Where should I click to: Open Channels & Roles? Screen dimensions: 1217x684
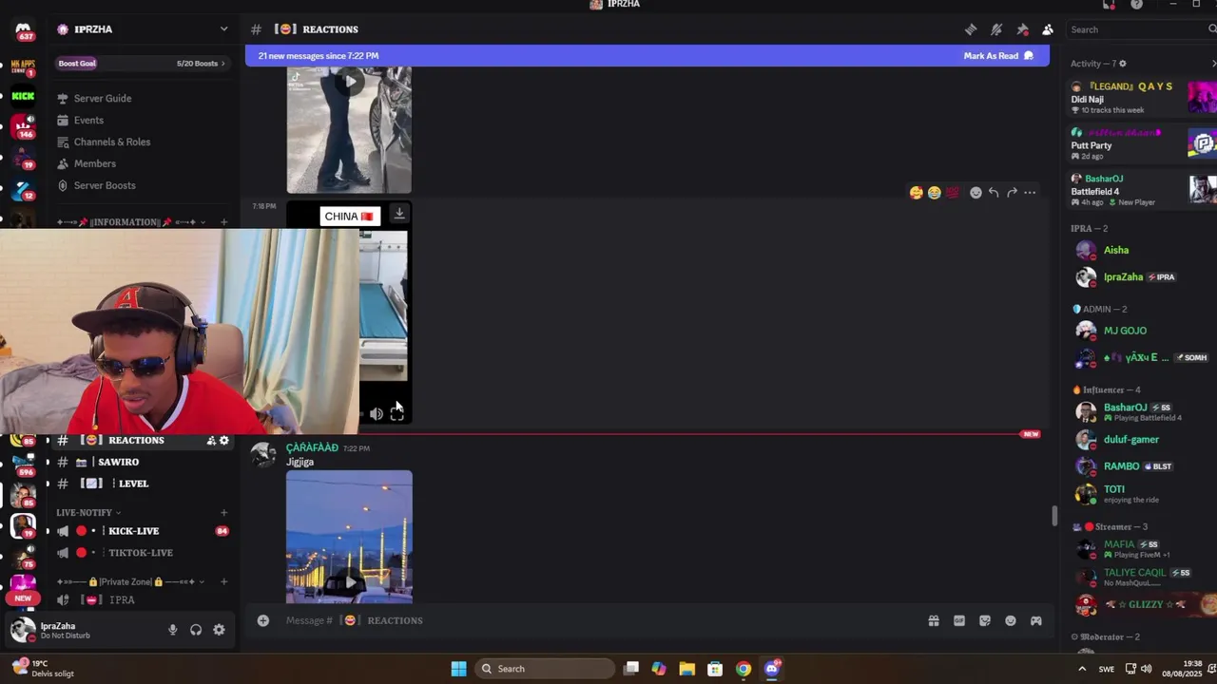coord(112,142)
